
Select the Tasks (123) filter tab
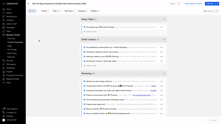pyautogui.click(x=57, y=11)
